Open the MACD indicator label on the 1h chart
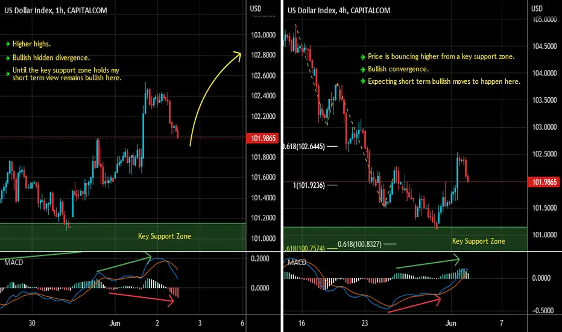Image resolution: width=562 pixels, height=332 pixels. [14, 263]
